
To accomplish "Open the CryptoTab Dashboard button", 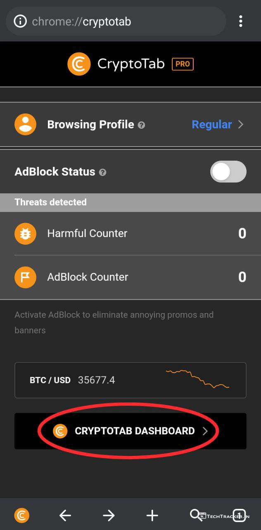I will [130, 431].
